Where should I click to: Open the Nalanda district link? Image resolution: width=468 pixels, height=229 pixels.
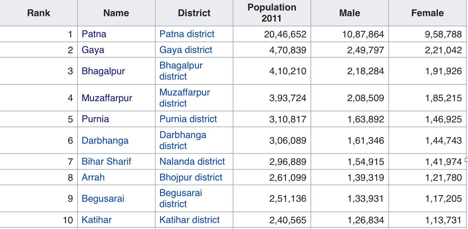pyautogui.click(x=192, y=162)
